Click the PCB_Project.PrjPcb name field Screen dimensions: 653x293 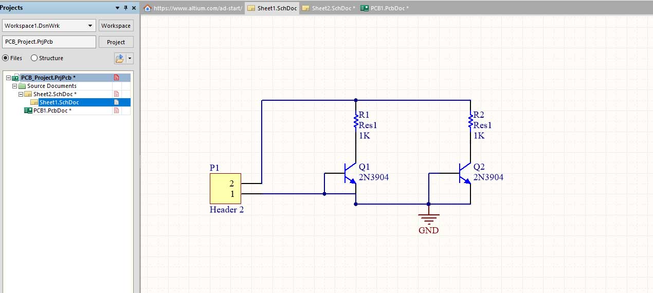tap(49, 42)
